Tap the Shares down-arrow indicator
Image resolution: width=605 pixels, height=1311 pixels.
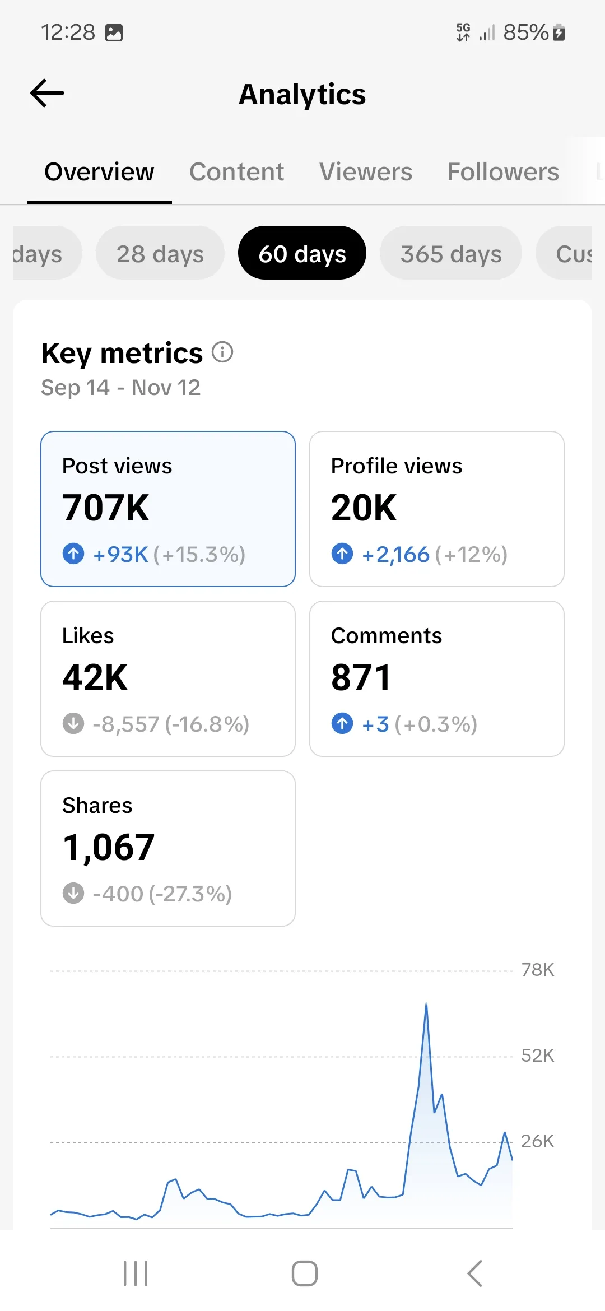73,893
